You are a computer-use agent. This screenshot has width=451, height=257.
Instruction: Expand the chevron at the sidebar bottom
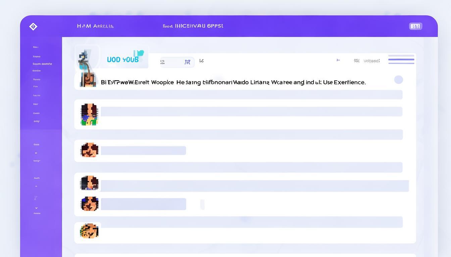[x=36, y=208]
